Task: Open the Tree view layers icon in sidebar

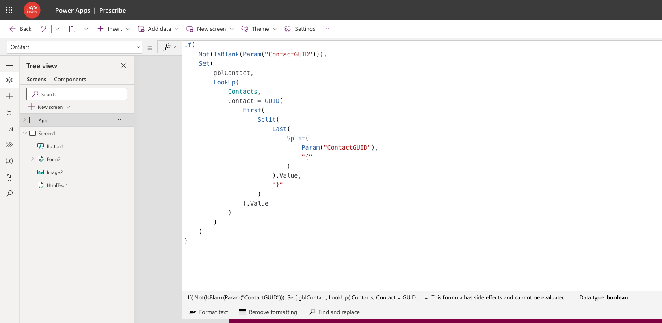Action: point(9,80)
